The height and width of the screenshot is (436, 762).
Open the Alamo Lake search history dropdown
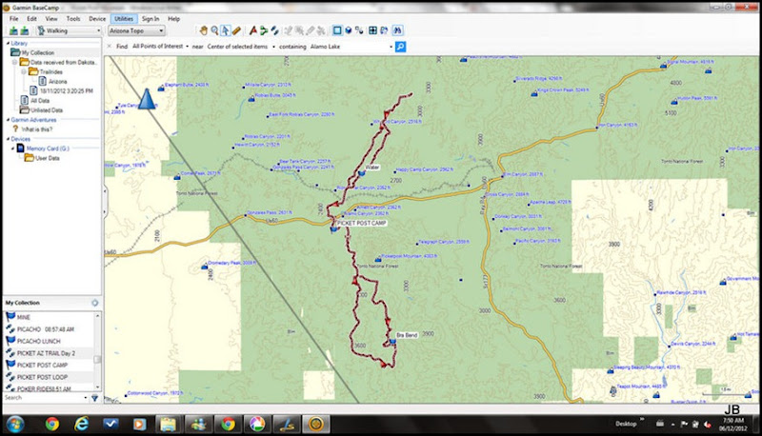(x=391, y=47)
